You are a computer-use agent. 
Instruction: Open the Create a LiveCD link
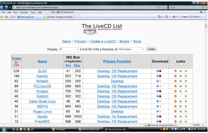click(x=103, y=42)
